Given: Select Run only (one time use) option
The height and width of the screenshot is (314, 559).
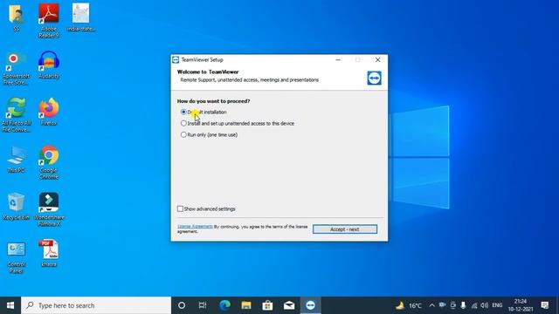Looking at the screenshot, I should pos(183,134).
